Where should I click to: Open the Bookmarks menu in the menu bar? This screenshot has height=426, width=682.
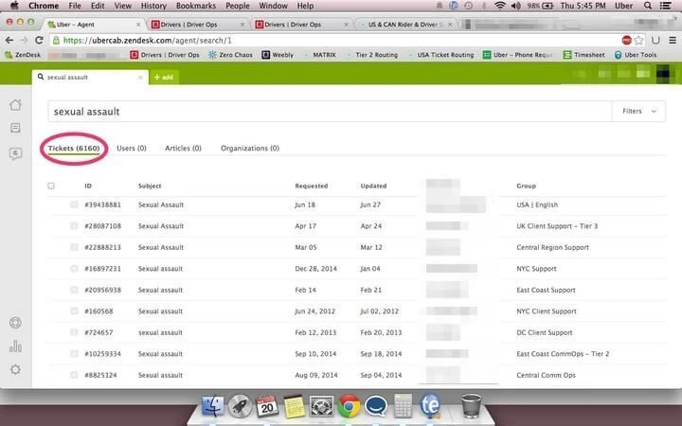coord(195,6)
